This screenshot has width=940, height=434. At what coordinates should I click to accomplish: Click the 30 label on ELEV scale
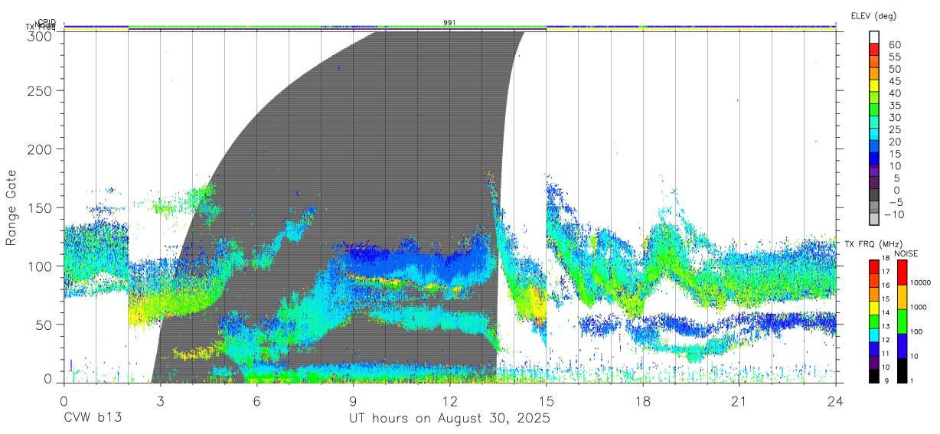pos(894,118)
